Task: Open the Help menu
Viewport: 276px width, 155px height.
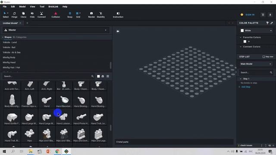Action: point(65,7)
